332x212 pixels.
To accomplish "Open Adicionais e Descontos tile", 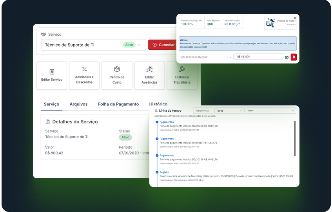I will pos(84,75).
